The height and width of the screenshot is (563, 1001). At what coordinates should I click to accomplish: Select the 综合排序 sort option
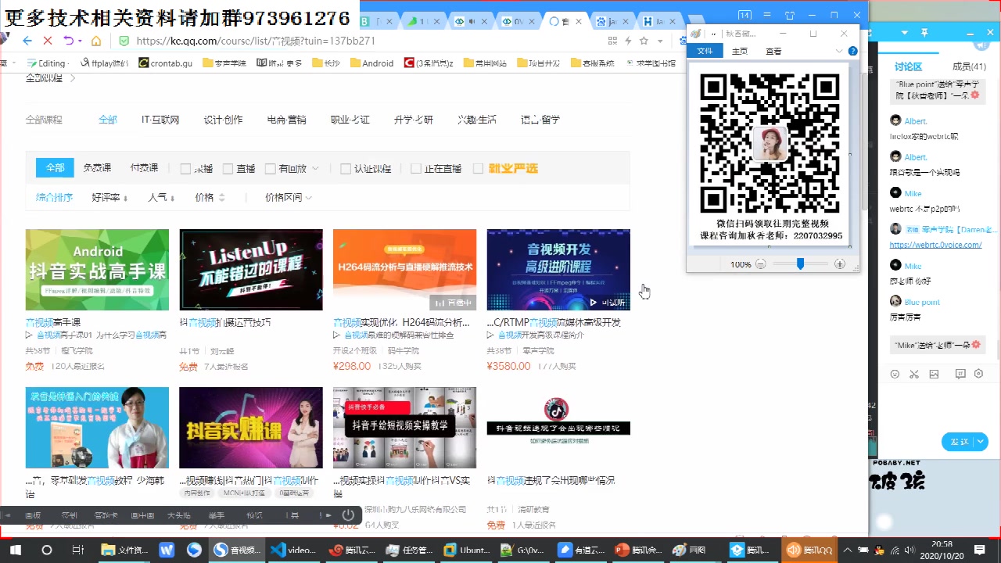click(54, 198)
